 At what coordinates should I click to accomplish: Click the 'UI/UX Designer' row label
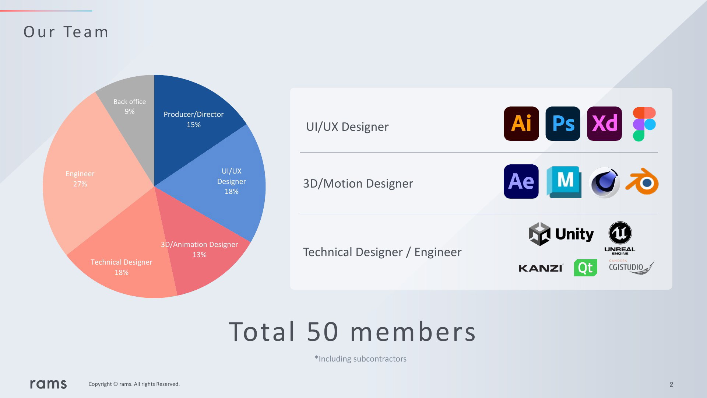pos(347,127)
